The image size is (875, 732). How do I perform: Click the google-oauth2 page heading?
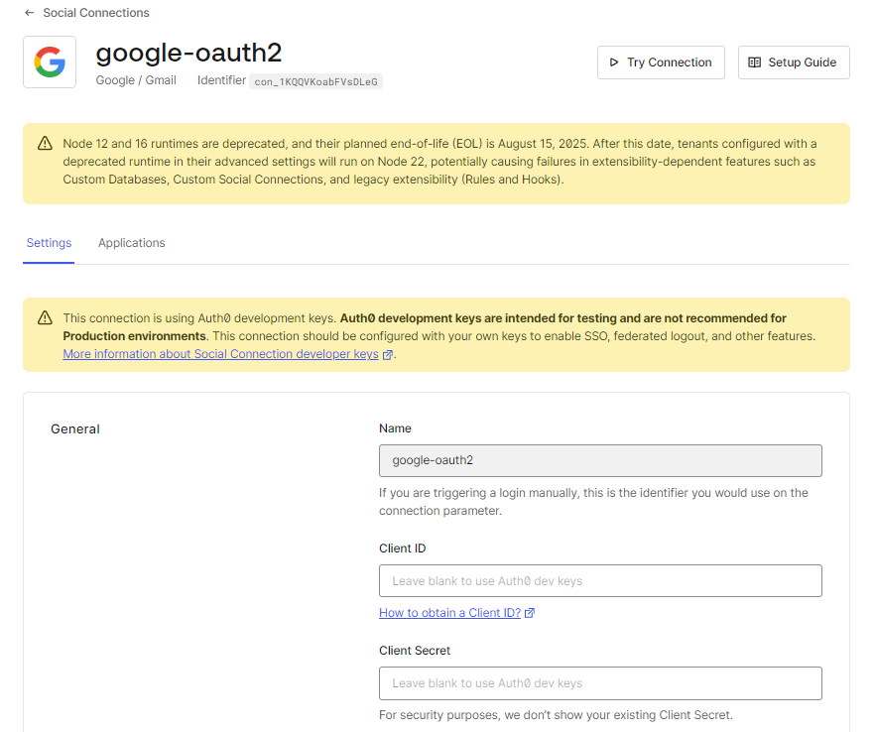click(189, 54)
